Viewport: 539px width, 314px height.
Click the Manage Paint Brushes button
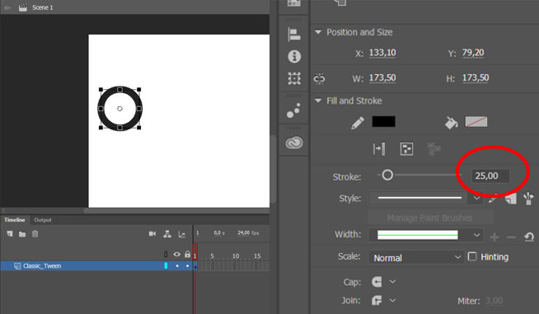(x=430, y=218)
